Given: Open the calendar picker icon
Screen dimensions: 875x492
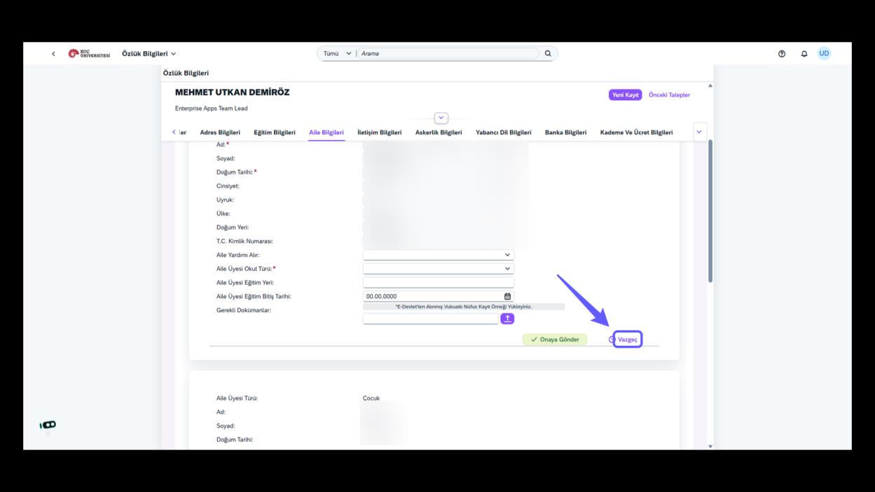Looking at the screenshot, I should click(x=508, y=296).
